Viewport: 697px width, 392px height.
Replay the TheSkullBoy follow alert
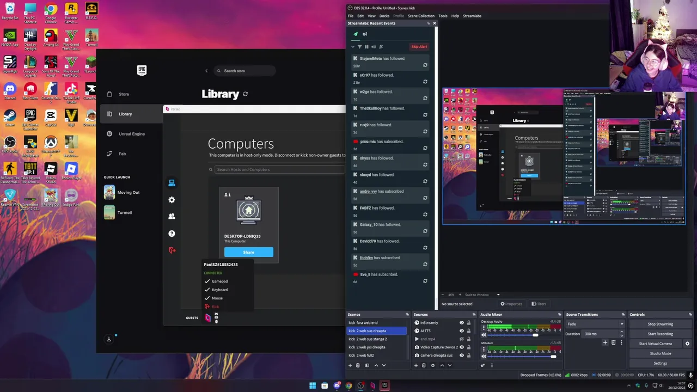pyautogui.click(x=425, y=115)
